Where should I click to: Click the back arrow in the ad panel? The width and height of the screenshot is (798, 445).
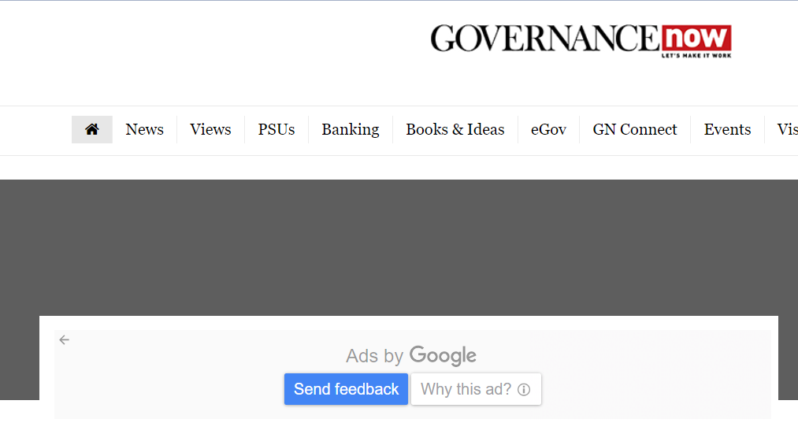(x=64, y=339)
